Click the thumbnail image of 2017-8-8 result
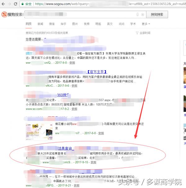Image resolution: width=186 pixels, height=188 pixels. tap(39, 132)
